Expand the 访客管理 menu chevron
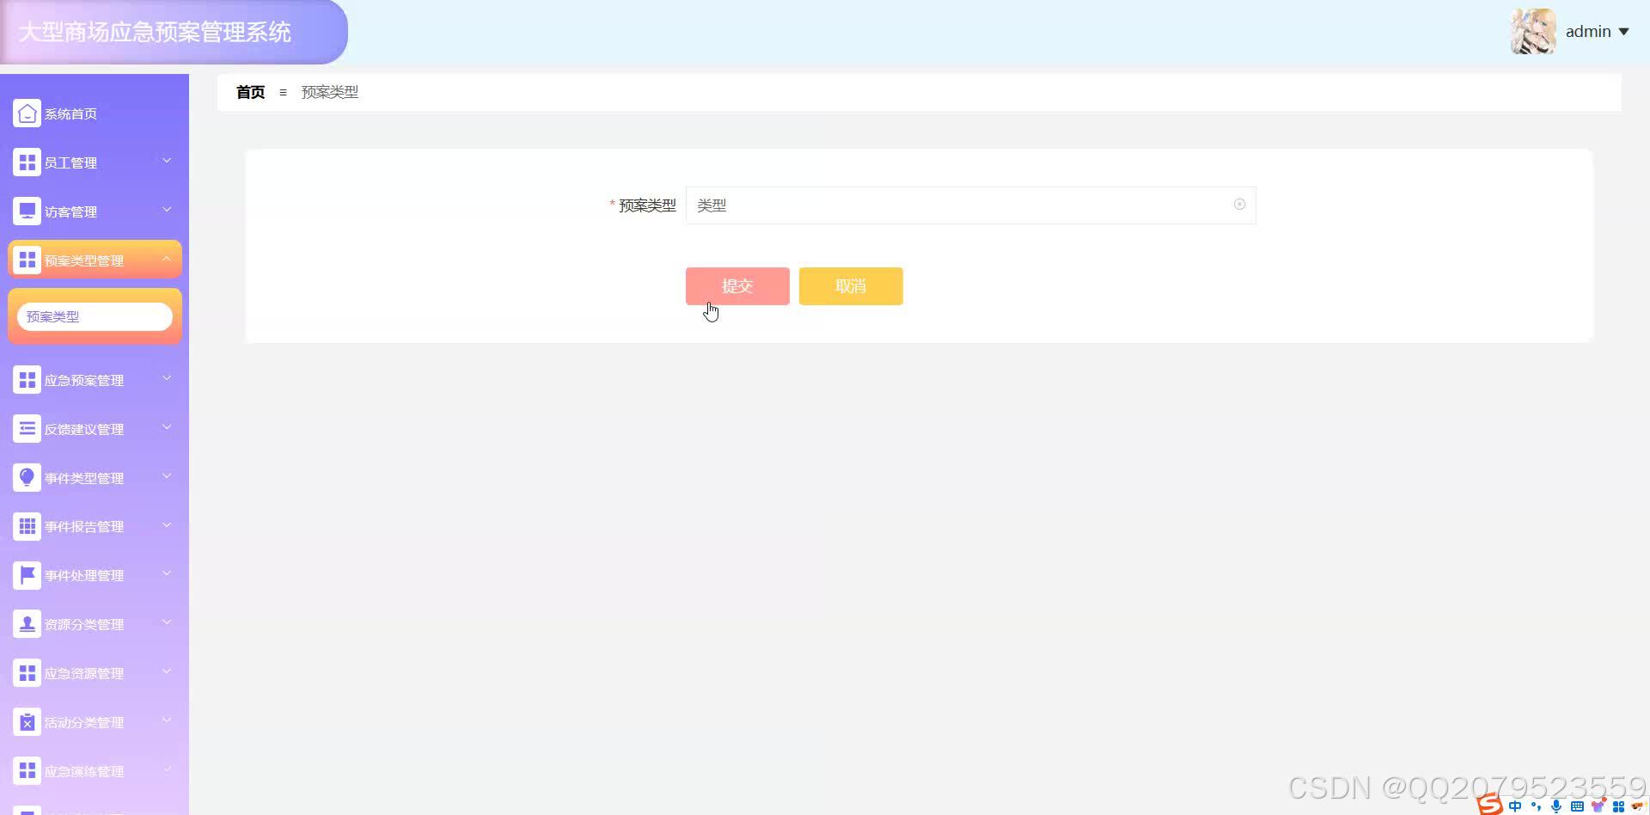This screenshot has height=815, width=1650. tap(167, 210)
